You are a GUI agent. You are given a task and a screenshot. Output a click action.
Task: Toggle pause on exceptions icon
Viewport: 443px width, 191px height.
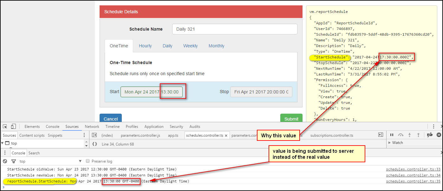coord(439,135)
